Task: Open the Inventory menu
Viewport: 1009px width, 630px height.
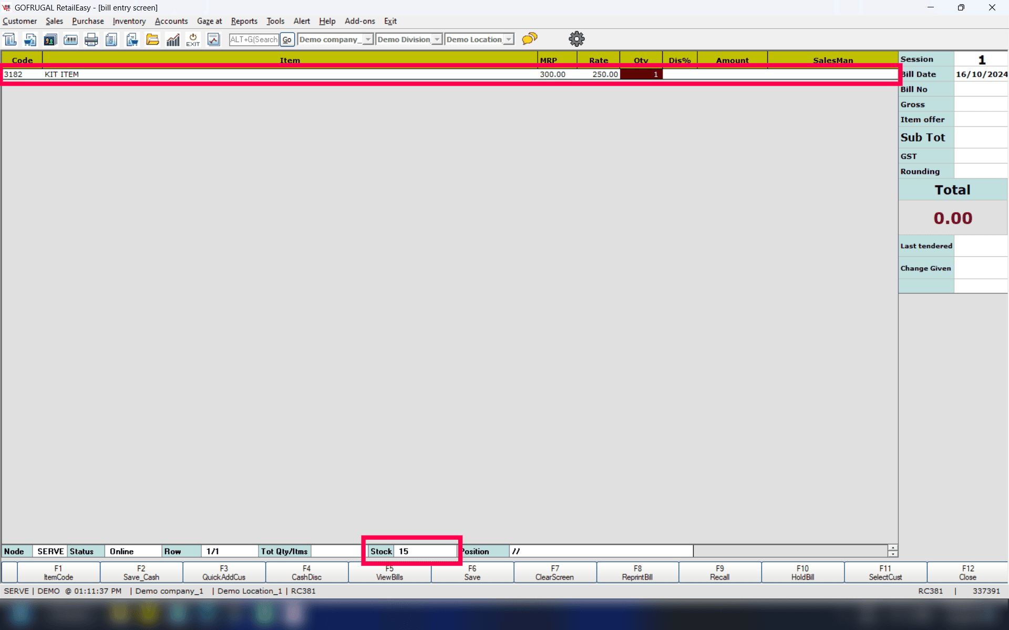Action: [x=129, y=21]
